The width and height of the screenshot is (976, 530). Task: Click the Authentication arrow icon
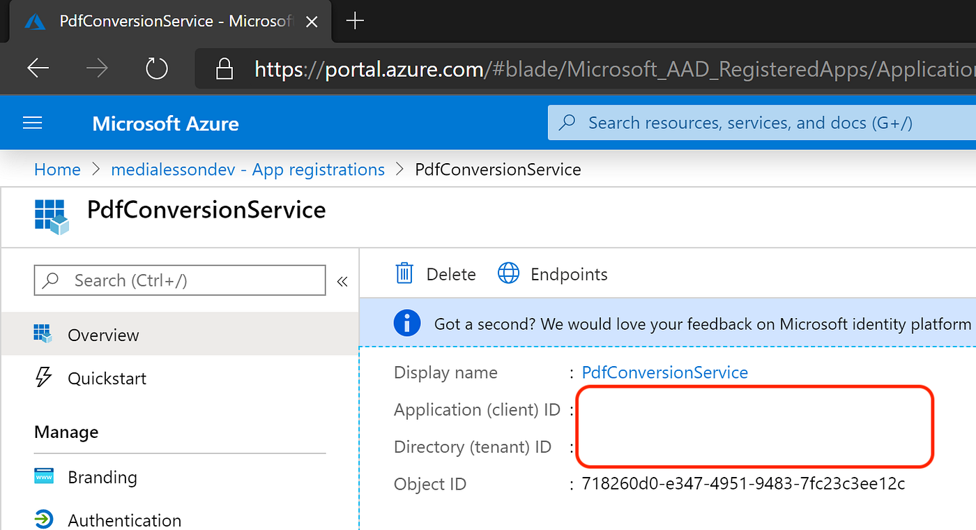[43, 519]
